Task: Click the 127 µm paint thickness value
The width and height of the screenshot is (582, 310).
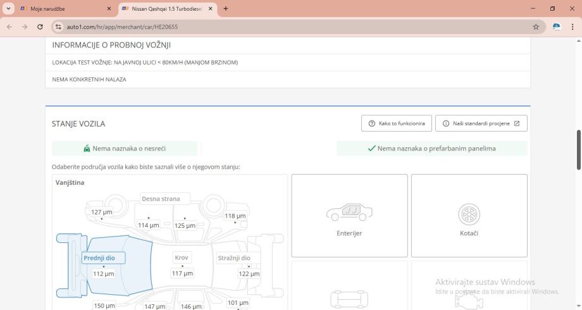Action: coord(102,212)
